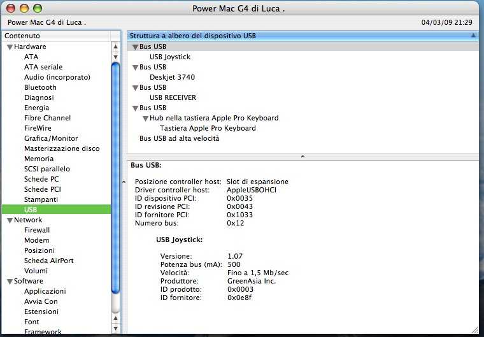The height and width of the screenshot is (337, 484).
Task: Select Bluetooth in the sidebar
Action: (40, 87)
